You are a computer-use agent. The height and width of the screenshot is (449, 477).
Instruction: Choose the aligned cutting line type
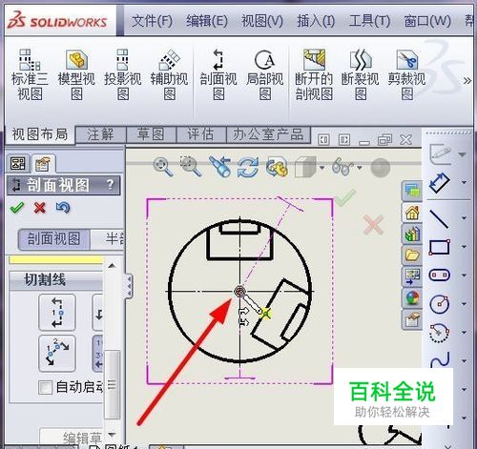[98, 354]
